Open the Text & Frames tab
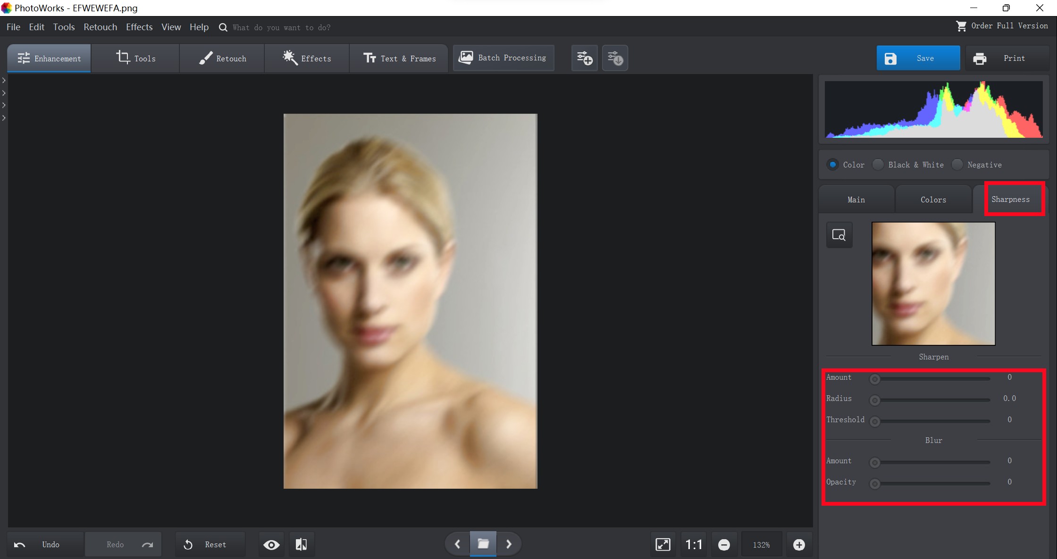 [x=399, y=58]
